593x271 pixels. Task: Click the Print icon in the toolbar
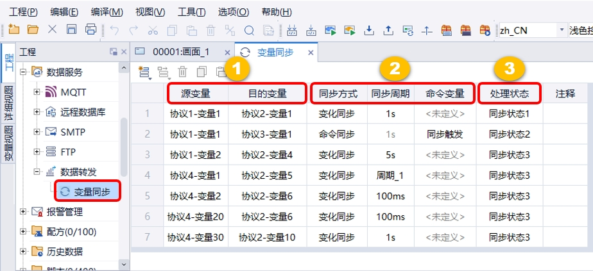[90, 30]
